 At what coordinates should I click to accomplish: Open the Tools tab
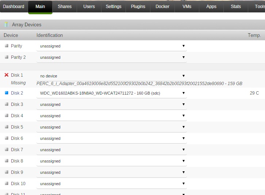coord(257,7)
